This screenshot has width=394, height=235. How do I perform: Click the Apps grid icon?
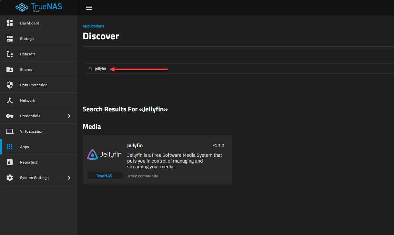point(10,147)
